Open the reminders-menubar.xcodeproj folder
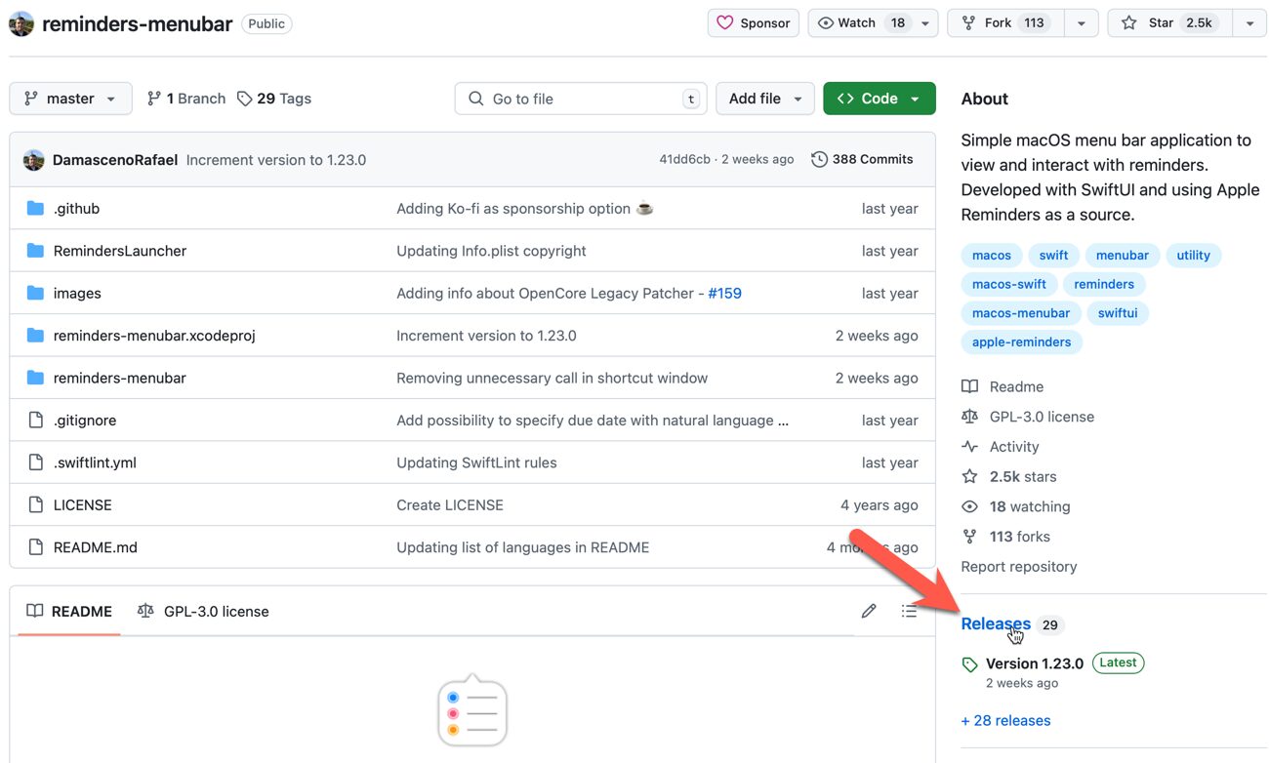The width and height of the screenshot is (1269, 763). pyautogui.click(x=154, y=336)
